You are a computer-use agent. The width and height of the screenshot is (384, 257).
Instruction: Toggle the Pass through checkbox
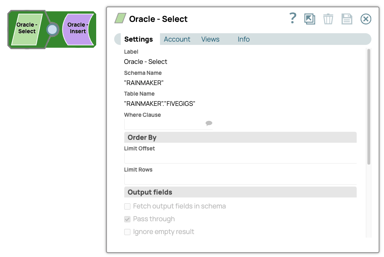128,219
